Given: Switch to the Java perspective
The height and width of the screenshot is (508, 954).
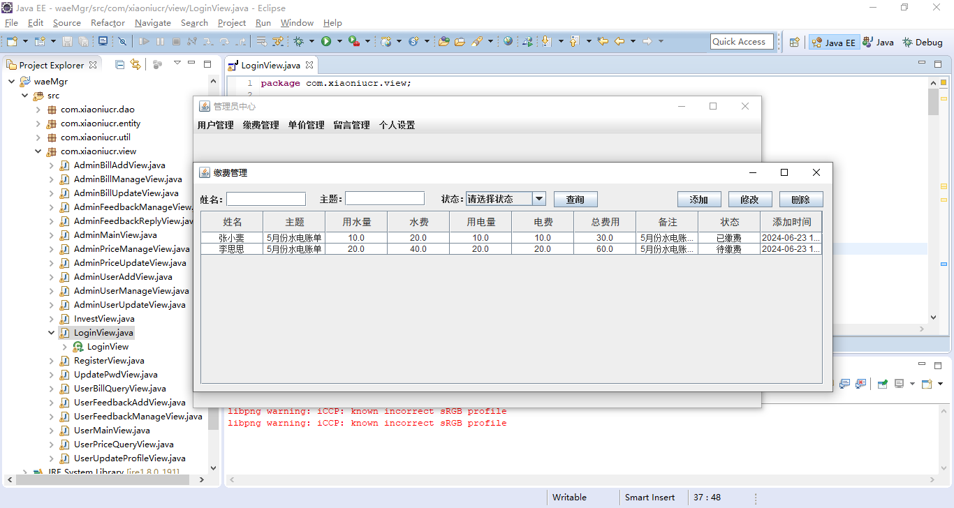Looking at the screenshot, I should point(879,42).
